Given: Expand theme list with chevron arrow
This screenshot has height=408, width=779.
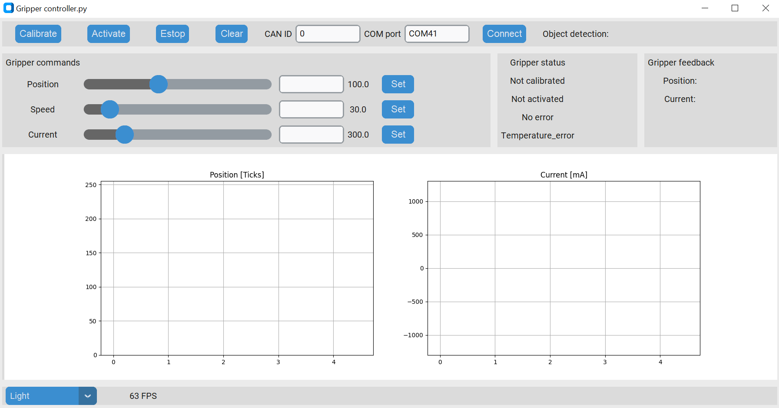Looking at the screenshot, I should coord(88,396).
